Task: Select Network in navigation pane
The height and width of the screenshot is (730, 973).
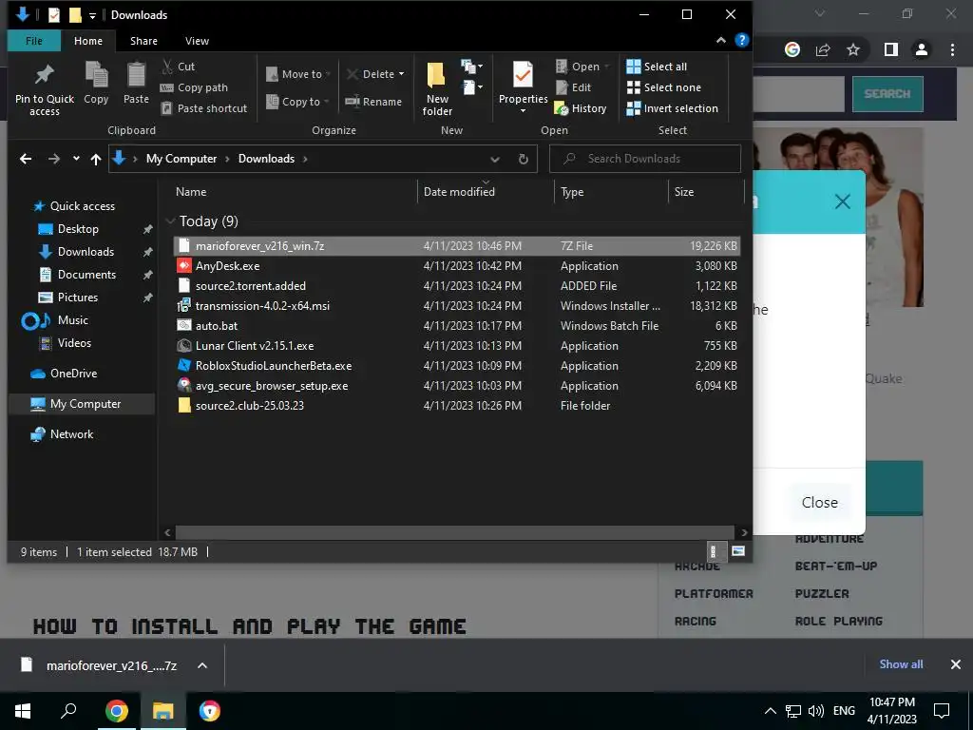Action: (71, 434)
